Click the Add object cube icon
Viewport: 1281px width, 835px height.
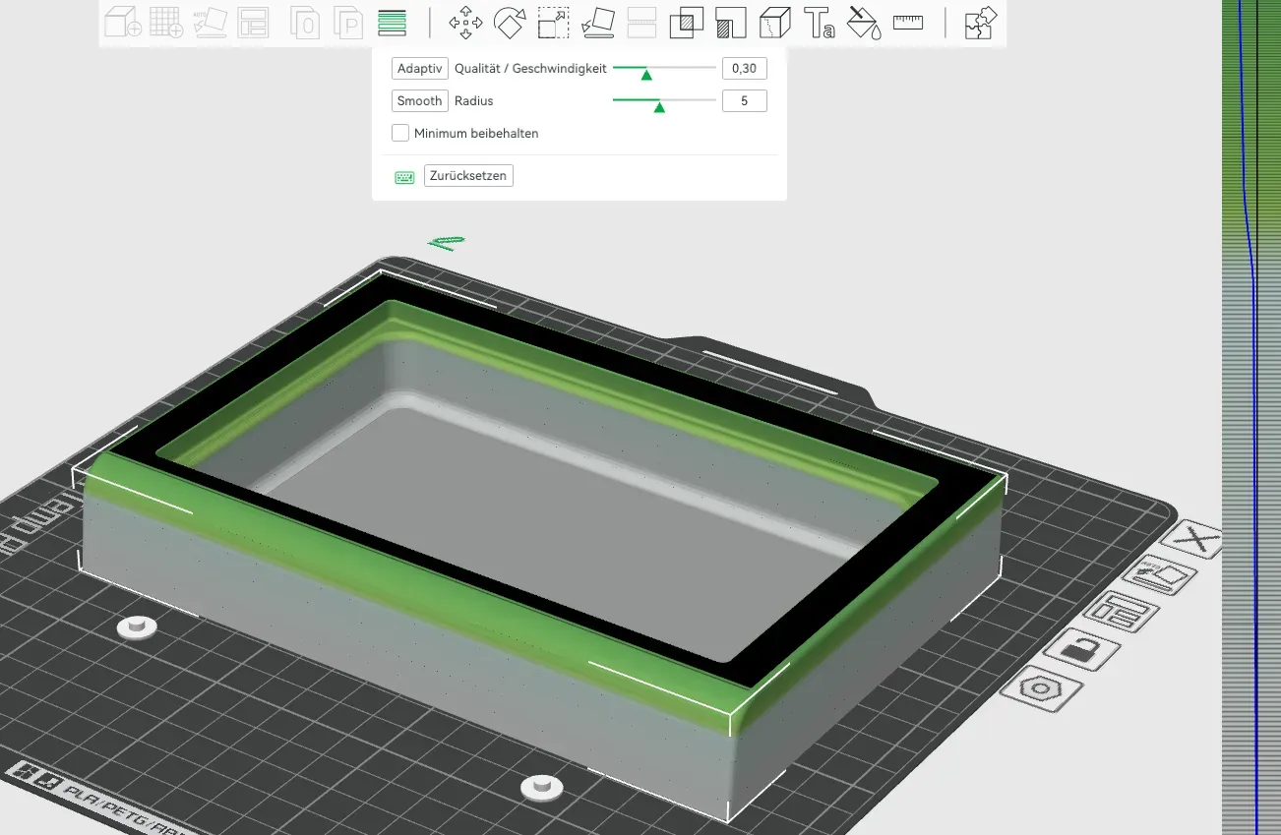[123, 22]
